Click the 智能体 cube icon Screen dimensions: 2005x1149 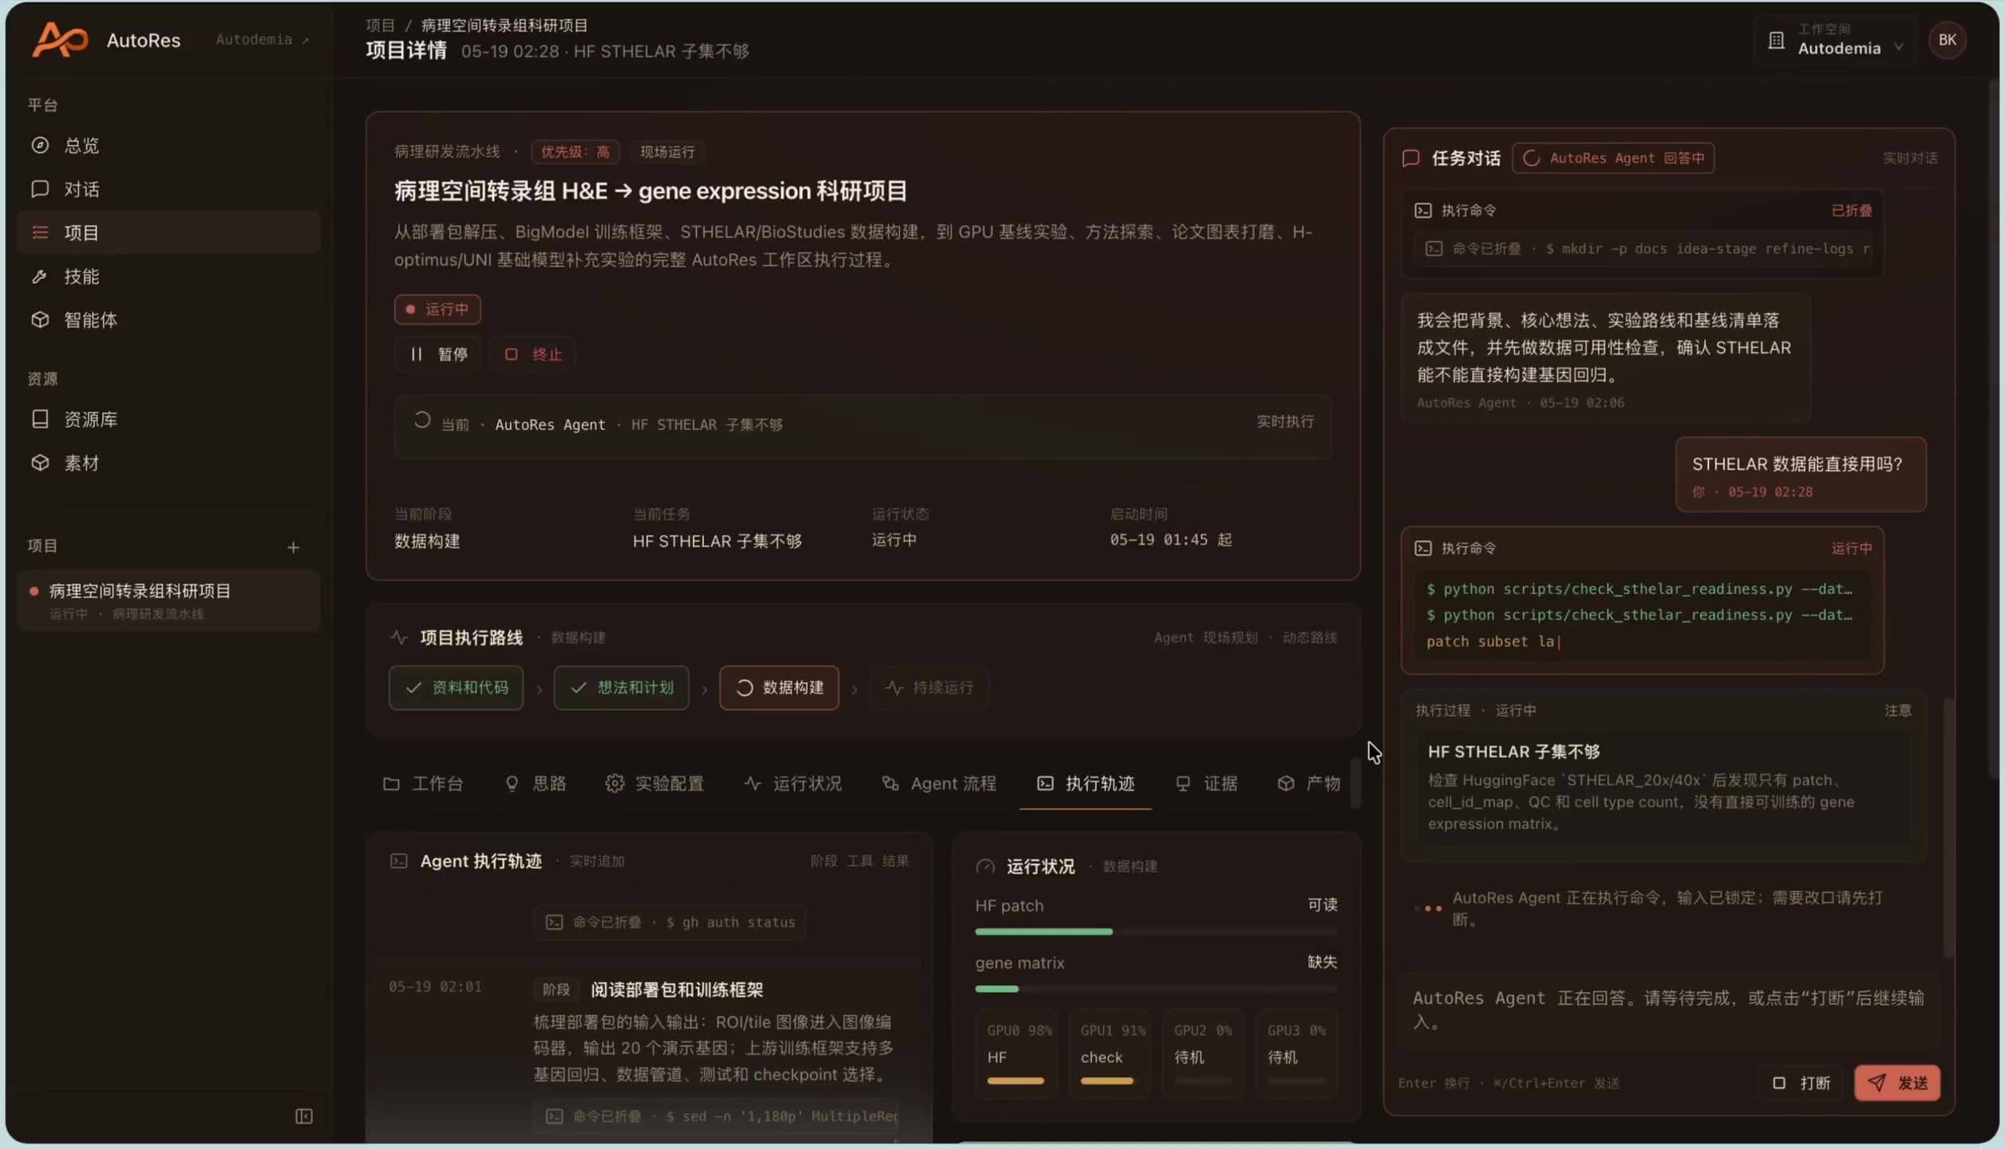point(40,320)
